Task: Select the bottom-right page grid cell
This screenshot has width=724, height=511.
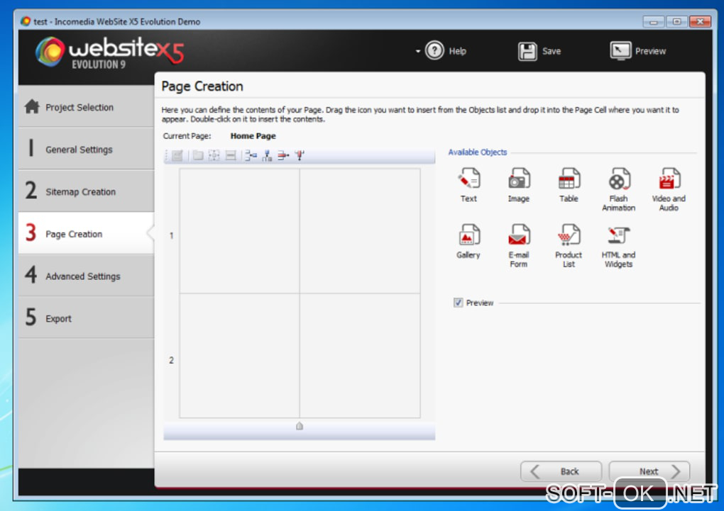Action: point(360,356)
